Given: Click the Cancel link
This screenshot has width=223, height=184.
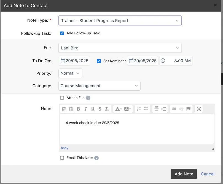Looking at the screenshot, I should pyautogui.click(x=208, y=174).
